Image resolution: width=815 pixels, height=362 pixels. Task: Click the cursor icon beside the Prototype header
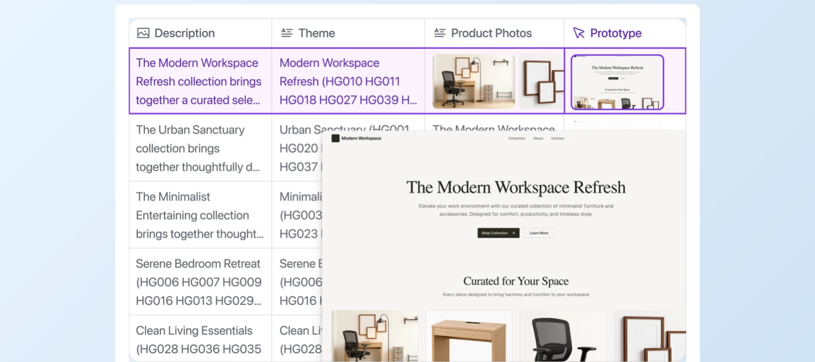click(x=578, y=33)
